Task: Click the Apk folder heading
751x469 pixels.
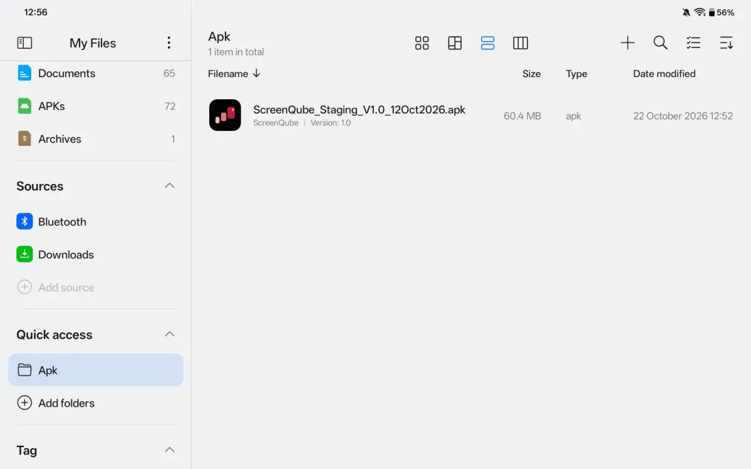Action: (x=219, y=37)
